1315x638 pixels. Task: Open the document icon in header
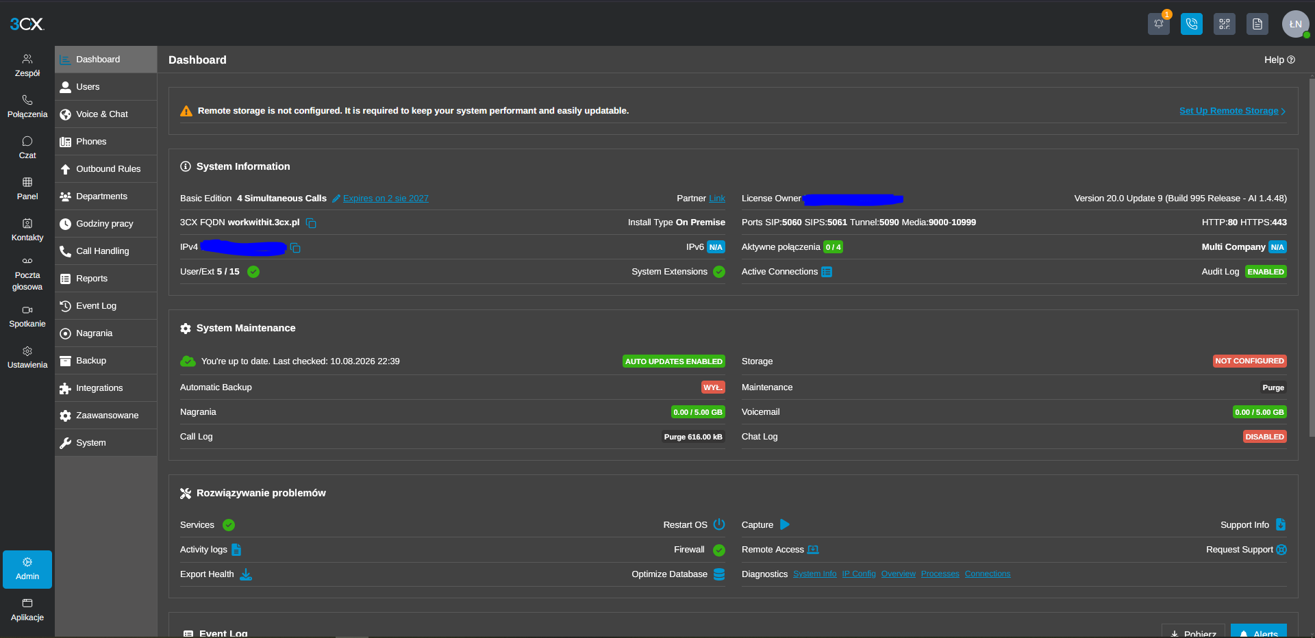point(1257,24)
